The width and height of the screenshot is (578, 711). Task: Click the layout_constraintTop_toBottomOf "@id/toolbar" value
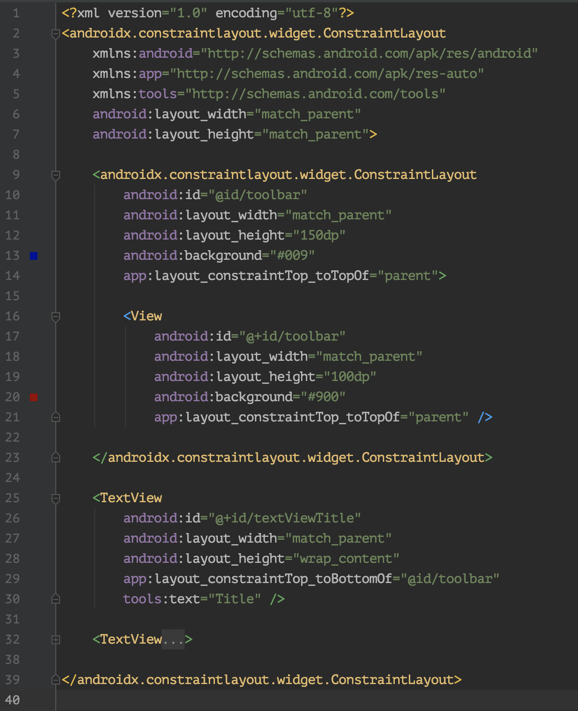(450, 579)
